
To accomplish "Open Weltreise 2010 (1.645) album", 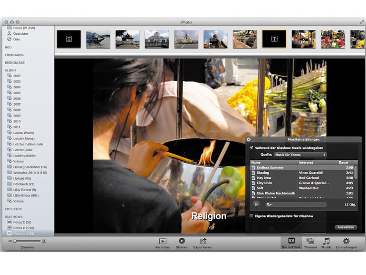I will click(30, 173).
